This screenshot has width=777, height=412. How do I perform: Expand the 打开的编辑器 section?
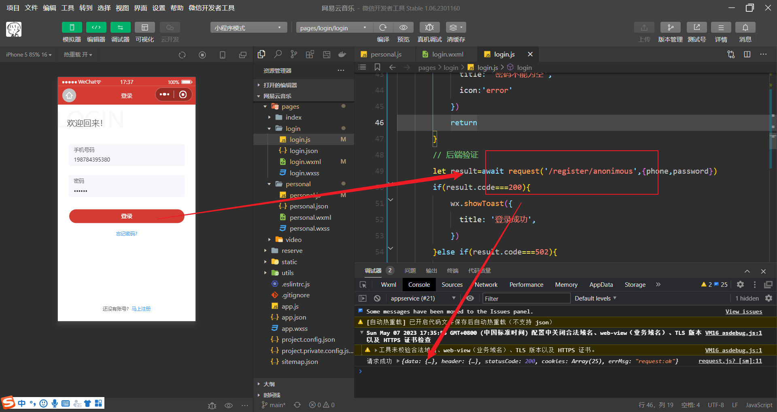coord(304,85)
